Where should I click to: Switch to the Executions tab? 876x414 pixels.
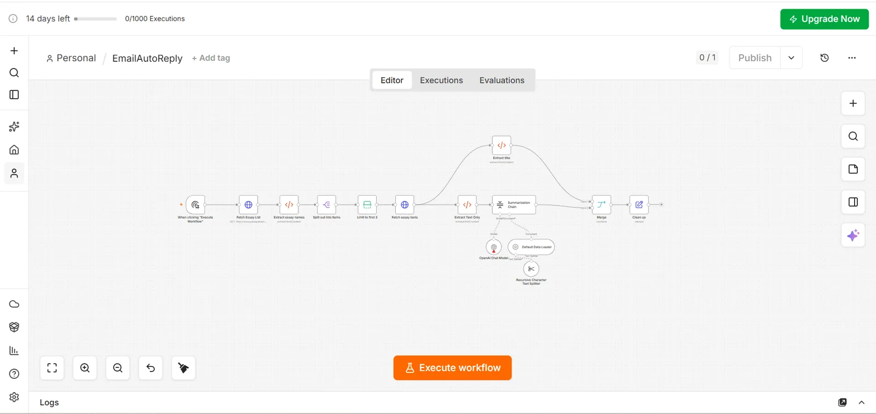pyautogui.click(x=441, y=81)
